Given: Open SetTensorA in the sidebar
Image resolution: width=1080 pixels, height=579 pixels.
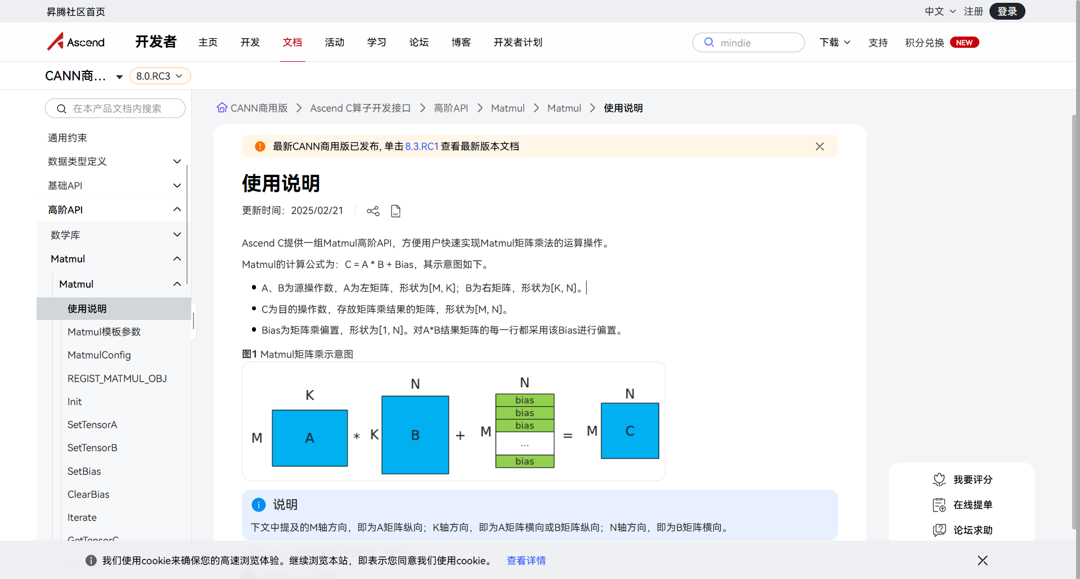Looking at the screenshot, I should pyautogui.click(x=92, y=424).
